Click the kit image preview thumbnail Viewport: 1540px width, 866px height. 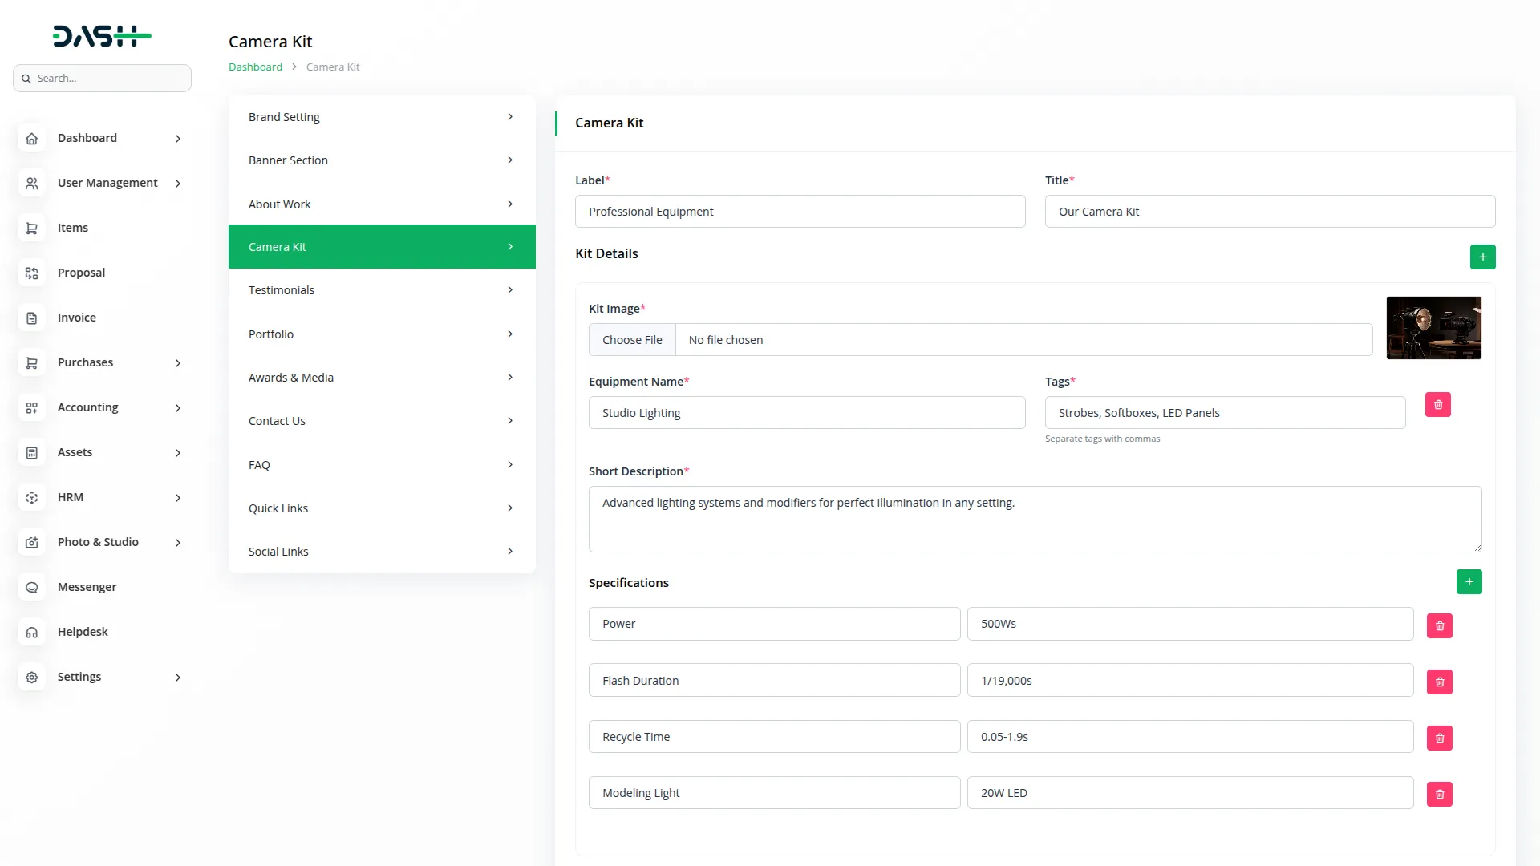pos(1433,328)
